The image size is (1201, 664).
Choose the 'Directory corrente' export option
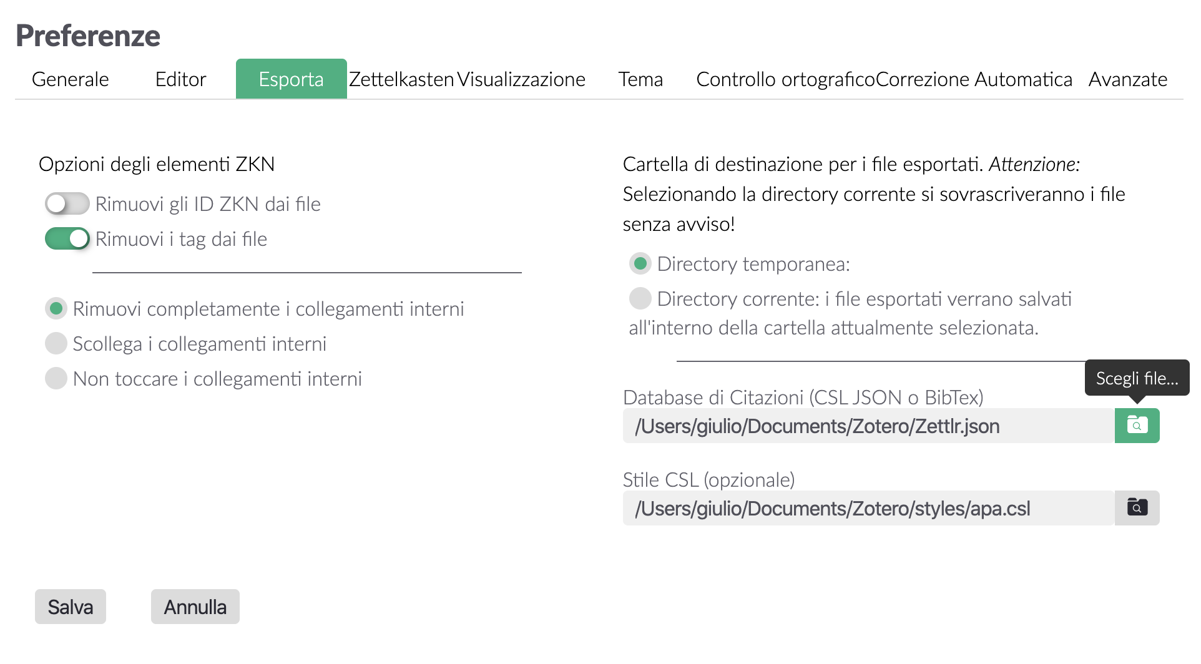coord(640,299)
